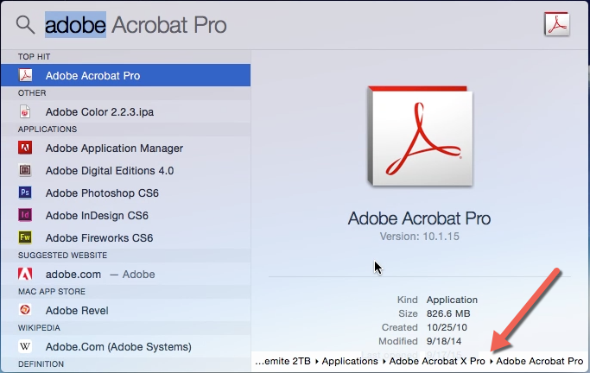The width and height of the screenshot is (590, 373).
Task: Click the Version: 10.1.15 text
Action: 420,236
